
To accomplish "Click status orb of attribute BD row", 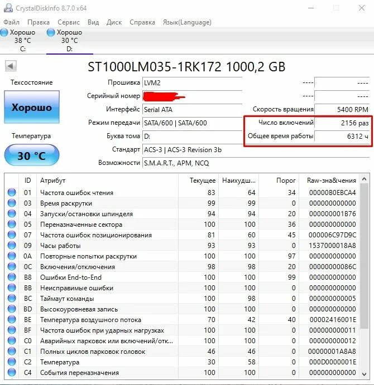I will 12,309.
